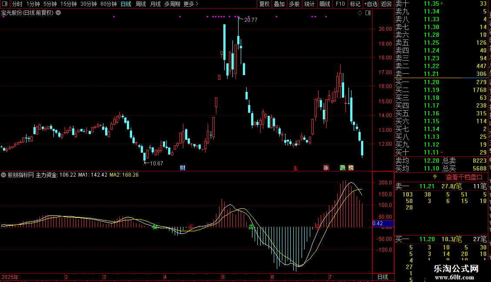Click the first green 卖 signal in indicator
The height and width of the screenshot is (282, 491).
[x=155, y=227]
